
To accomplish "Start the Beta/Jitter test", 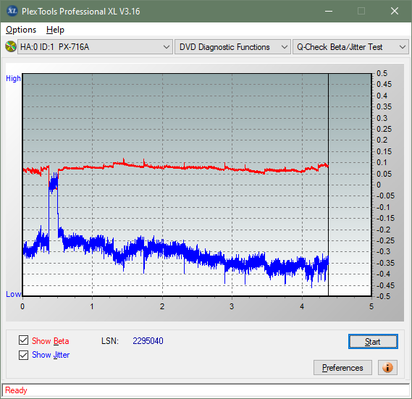I will 373,342.
